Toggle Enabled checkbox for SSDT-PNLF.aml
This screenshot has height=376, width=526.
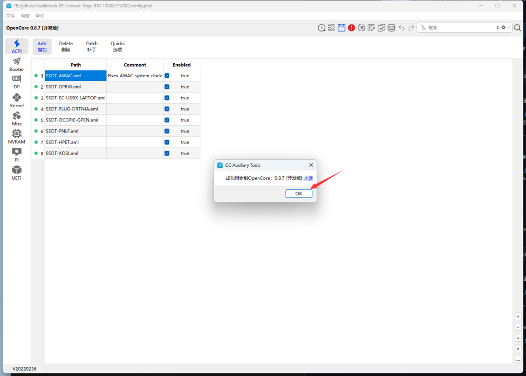[167, 131]
